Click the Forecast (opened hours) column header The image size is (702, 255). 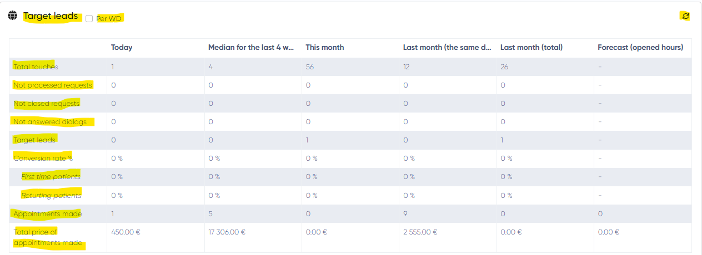640,48
